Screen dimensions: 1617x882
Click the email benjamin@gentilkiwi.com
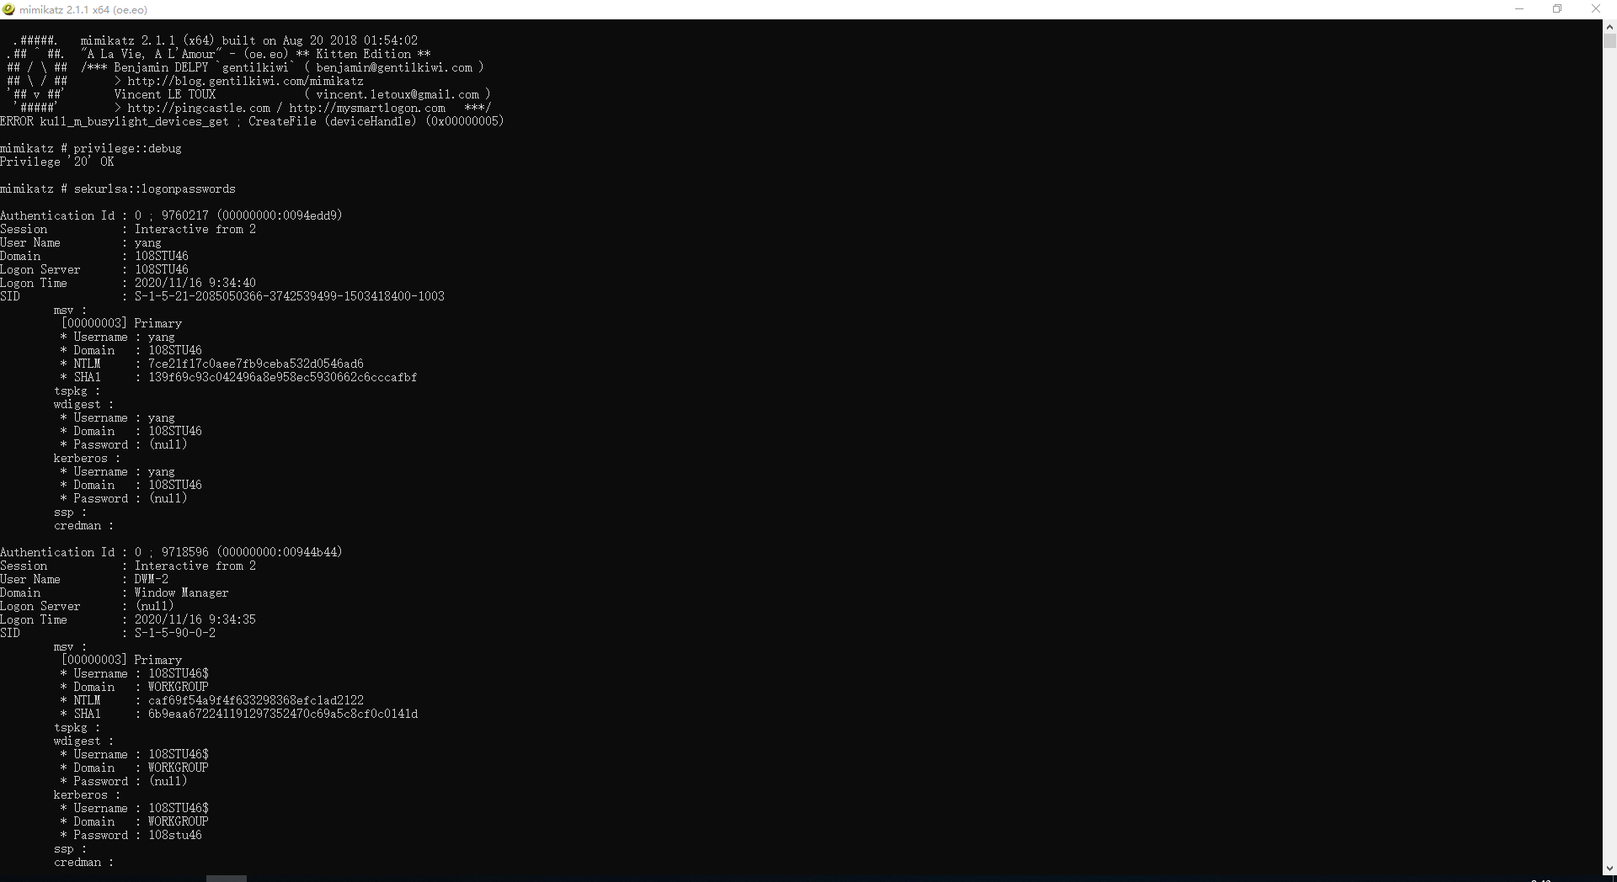pyautogui.click(x=394, y=67)
